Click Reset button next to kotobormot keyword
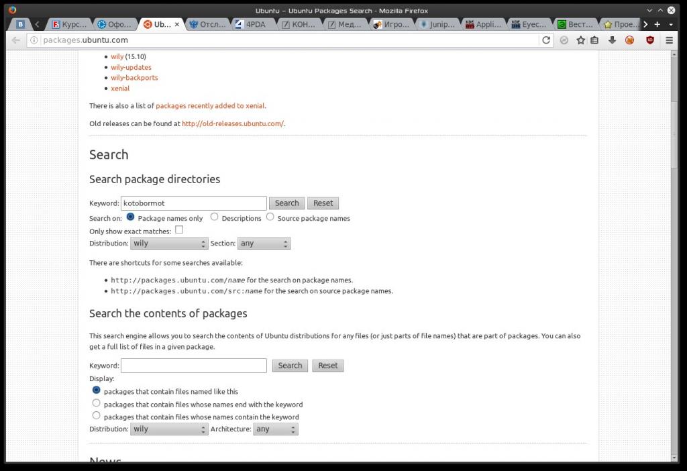This screenshot has height=471, width=687. pyautogui.click(x=323, y=203)
